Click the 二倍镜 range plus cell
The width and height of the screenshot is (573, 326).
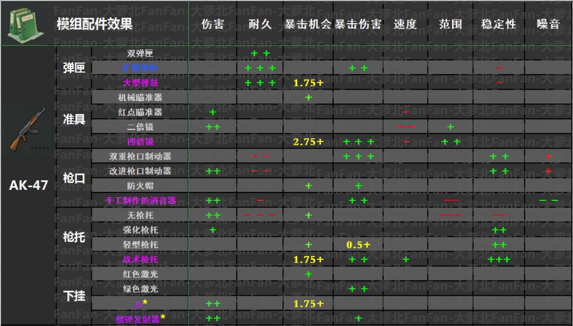click(x=450, y=127)
